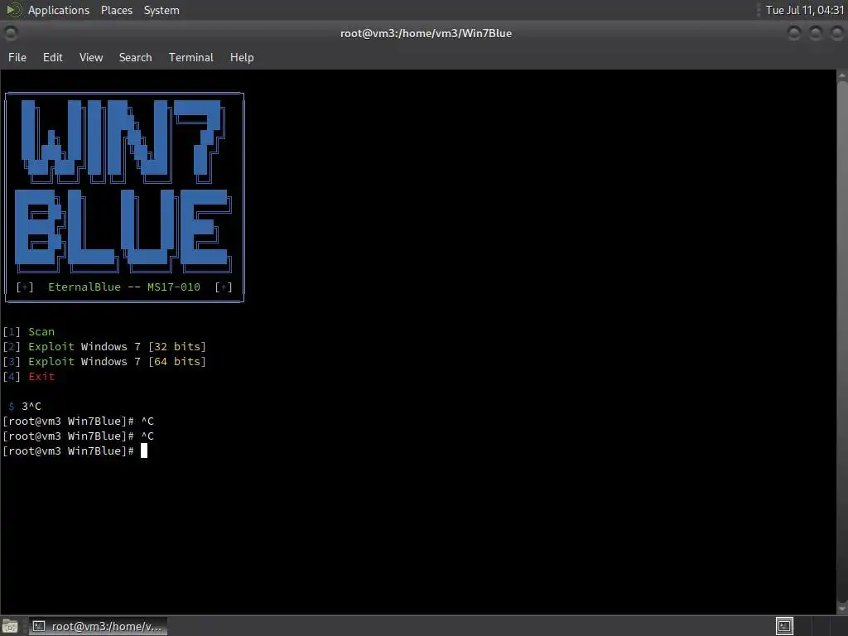This screenshot has height=636, width=848.
Task: Open the Help menu
Action: pyautogui.click(x=242, y=57)
